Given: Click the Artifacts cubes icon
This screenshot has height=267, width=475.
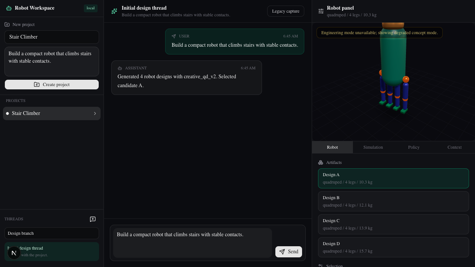Looking at the screenshot, I should click(321, 162).
